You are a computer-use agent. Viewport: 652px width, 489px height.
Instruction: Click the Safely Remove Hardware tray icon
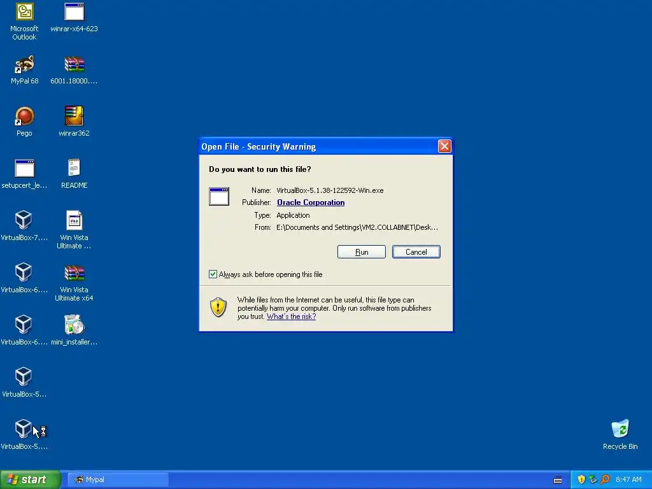coord(593,479)
